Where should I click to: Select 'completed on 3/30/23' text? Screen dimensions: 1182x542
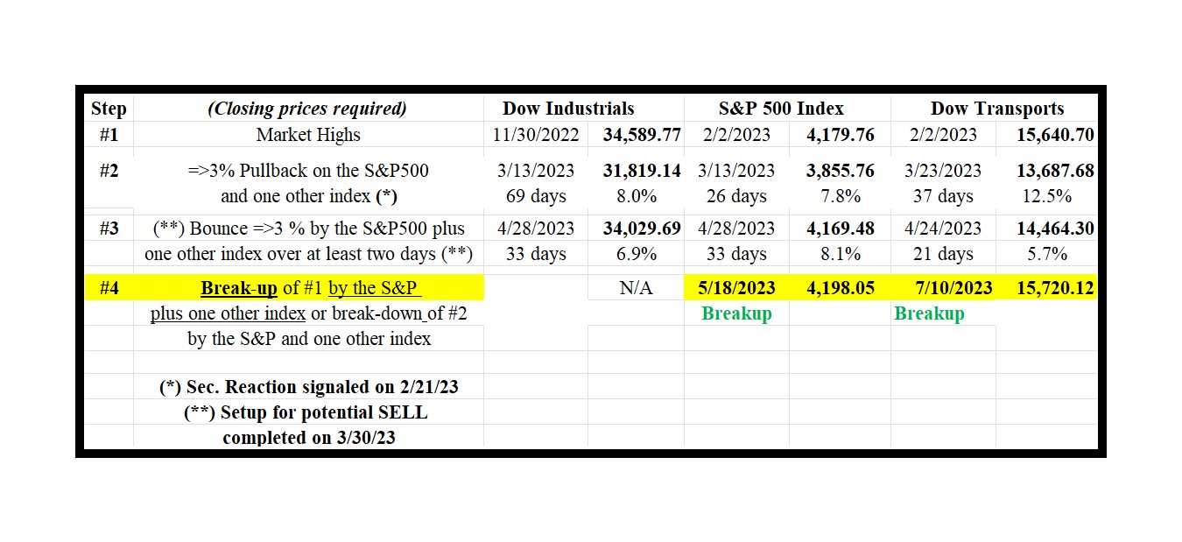(x=308, y=438)
